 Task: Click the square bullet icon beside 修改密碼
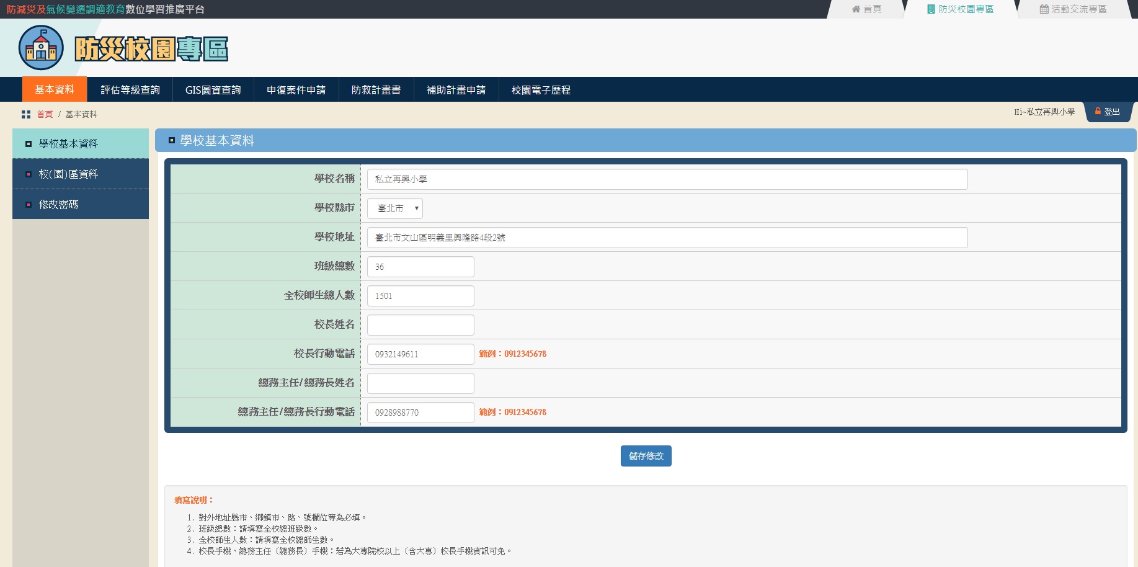[x=29, y=205]
